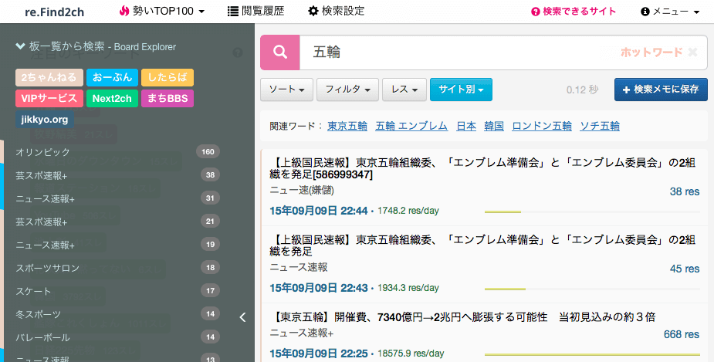
Task: Click the 検索できるサイト help link
Action: coord(574,12)
